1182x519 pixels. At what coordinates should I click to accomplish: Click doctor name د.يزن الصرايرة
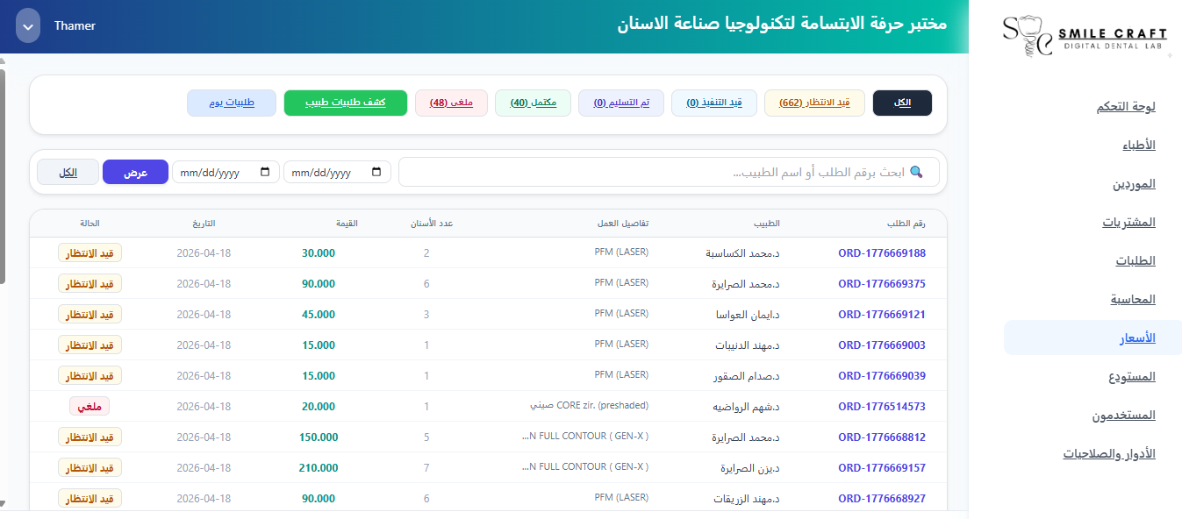point(748,468)
